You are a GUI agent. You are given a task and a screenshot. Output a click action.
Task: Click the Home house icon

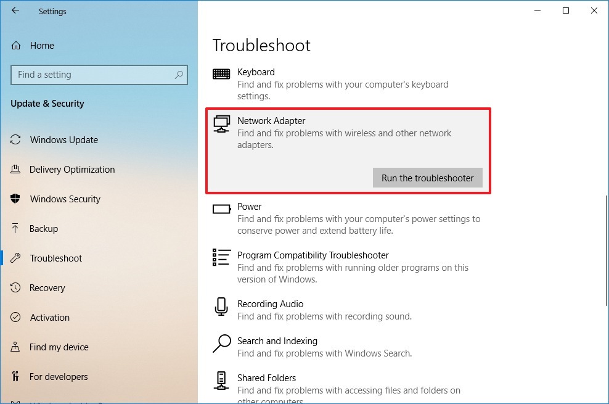(x=16, y=46)
